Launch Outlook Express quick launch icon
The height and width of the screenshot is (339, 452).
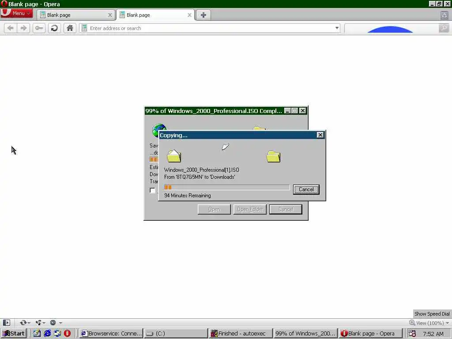point(57,333)
